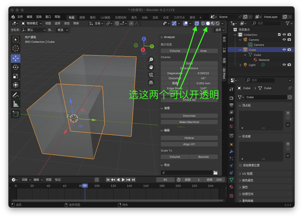This screenshot has width=303, height=218.
Task: Open the Tool properties tab (wrench and screwdriver)
Action: tap(231, 89)
